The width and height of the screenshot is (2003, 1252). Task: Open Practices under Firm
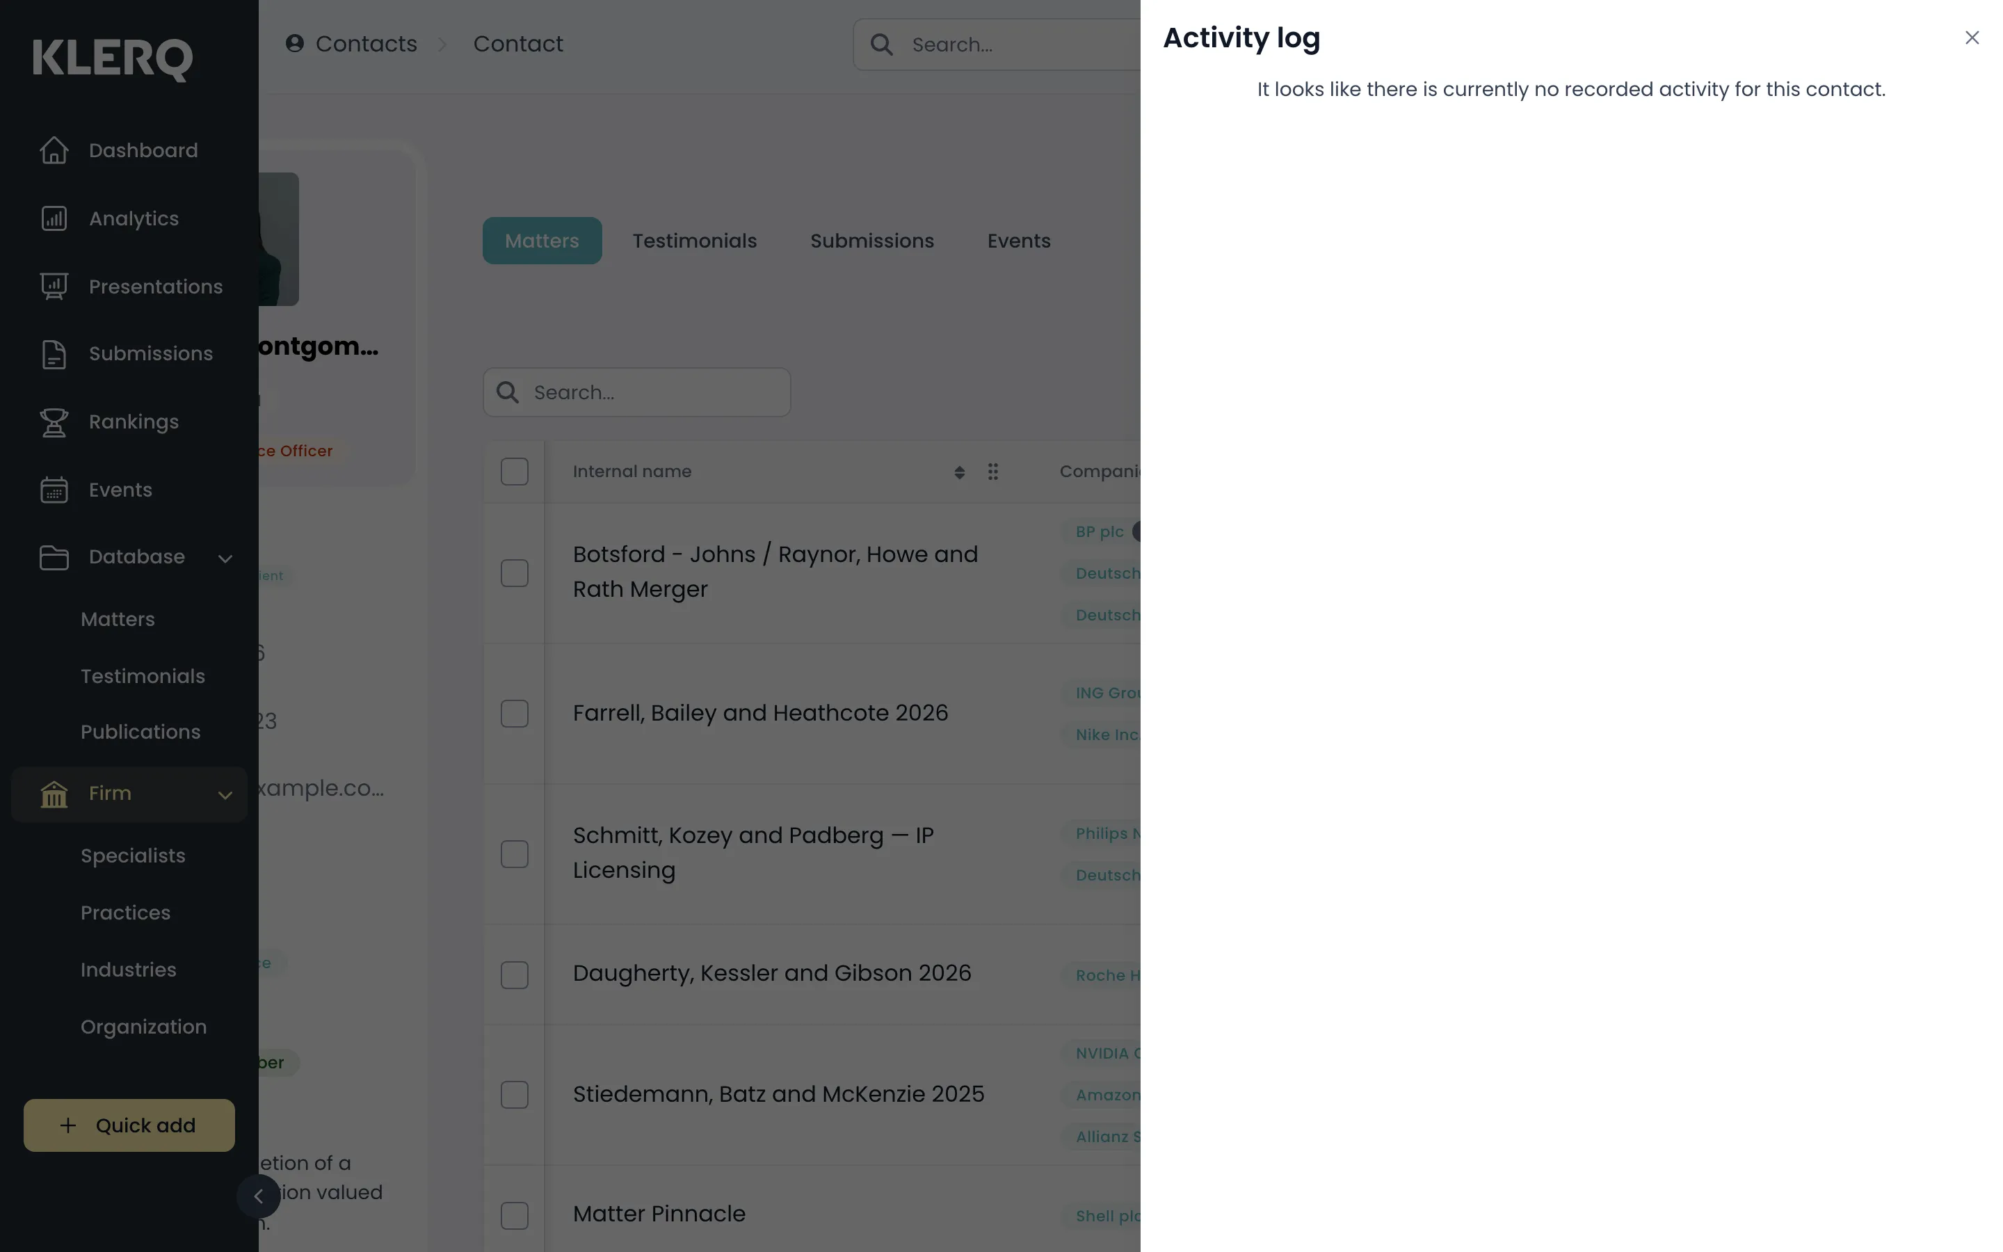coord(125,913)
